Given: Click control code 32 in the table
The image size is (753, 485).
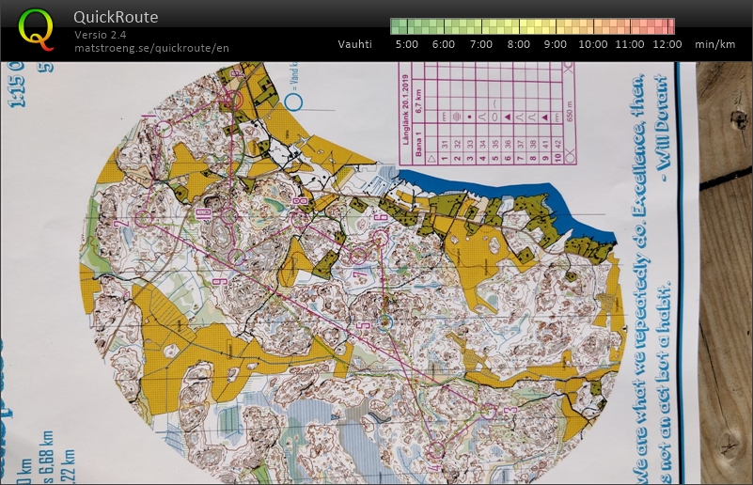Looking at the screenshot, I should pos(457,144).
